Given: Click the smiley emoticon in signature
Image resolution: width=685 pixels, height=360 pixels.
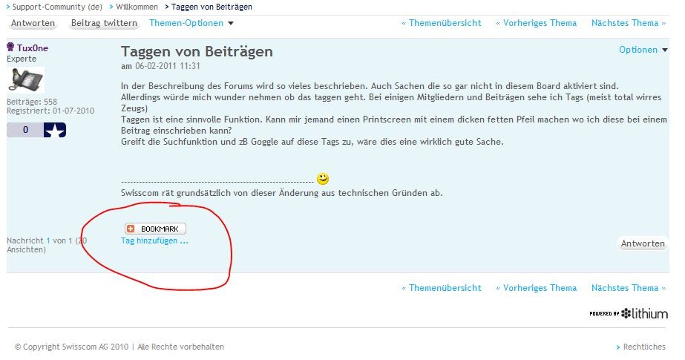Looking at the screenshot, I should [323, 179].
